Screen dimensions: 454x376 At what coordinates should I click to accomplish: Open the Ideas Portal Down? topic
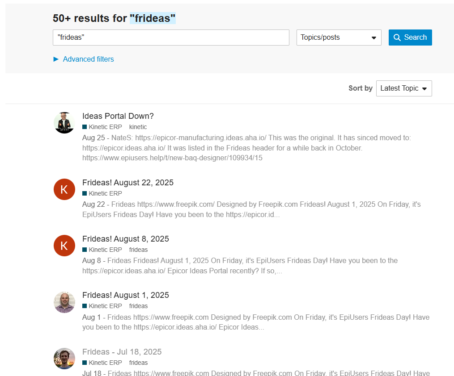tap(118, 116)
